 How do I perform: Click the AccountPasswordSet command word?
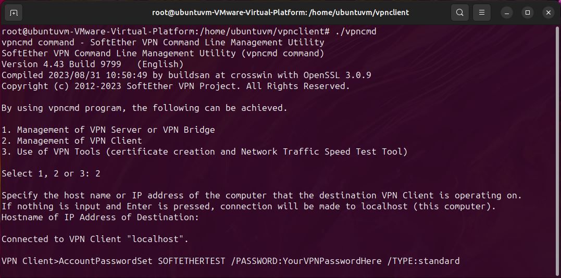pyautogui.click(x=106, y=261)
